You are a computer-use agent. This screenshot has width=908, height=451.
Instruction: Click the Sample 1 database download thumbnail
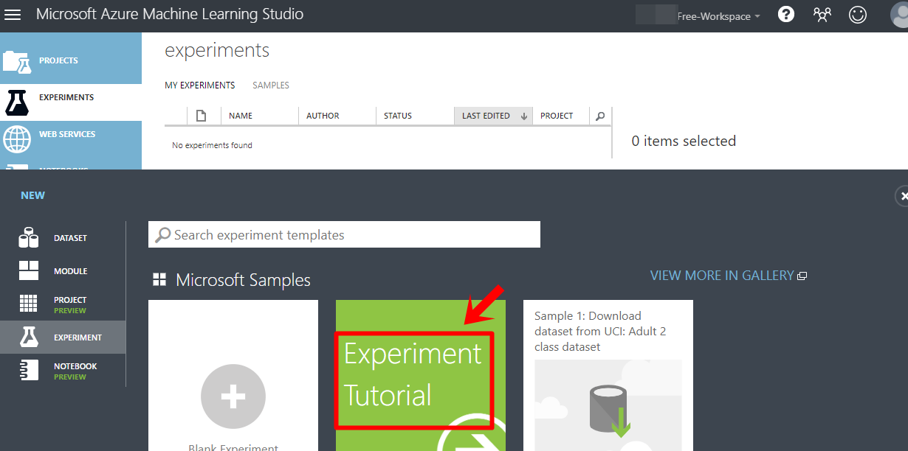tap(608, 405)
